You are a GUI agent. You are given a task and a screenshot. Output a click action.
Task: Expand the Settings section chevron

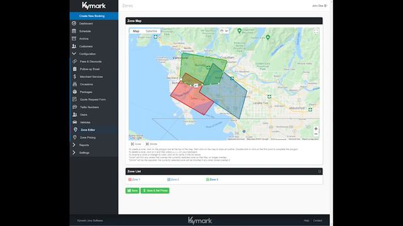[74, 153]
